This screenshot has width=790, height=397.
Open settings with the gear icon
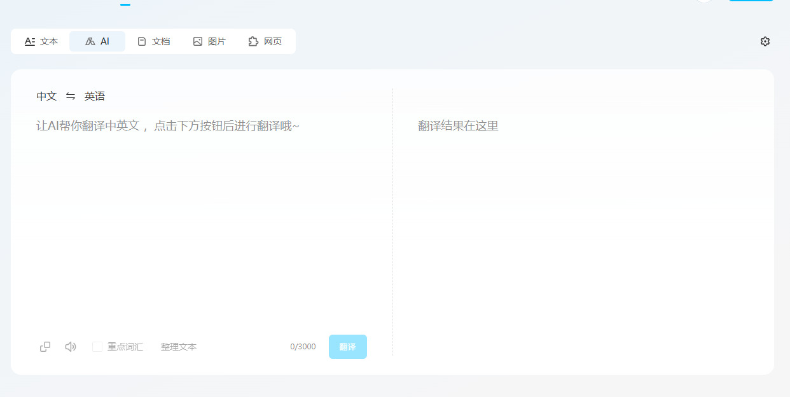click(765, 41)
